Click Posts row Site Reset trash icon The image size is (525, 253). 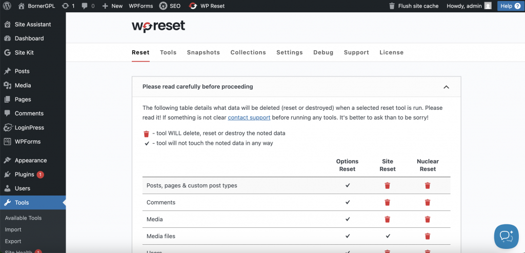(x=388, y=185)
